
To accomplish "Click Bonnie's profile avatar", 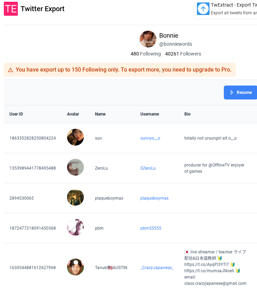I will [x=148, y=39].
